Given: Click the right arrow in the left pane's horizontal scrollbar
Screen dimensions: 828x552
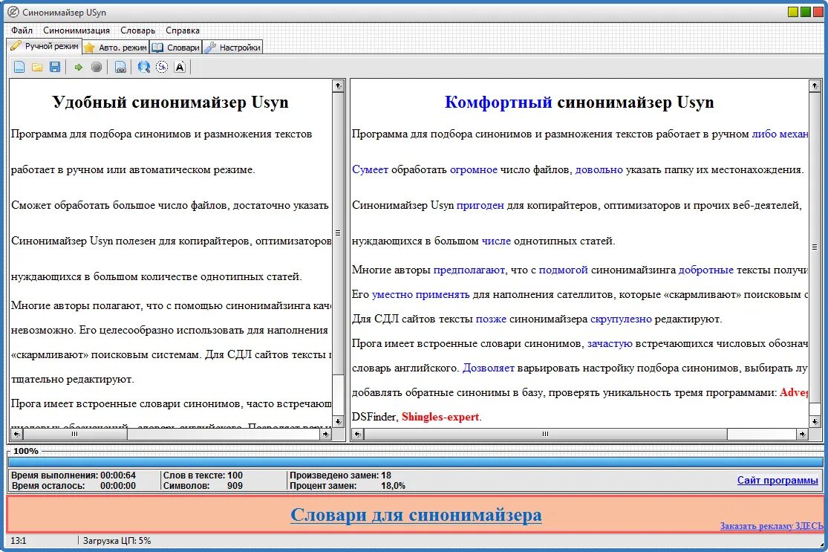Looking at the screenshot, I should 326,434.
